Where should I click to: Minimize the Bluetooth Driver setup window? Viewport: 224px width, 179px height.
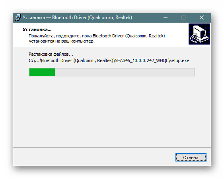166,18
